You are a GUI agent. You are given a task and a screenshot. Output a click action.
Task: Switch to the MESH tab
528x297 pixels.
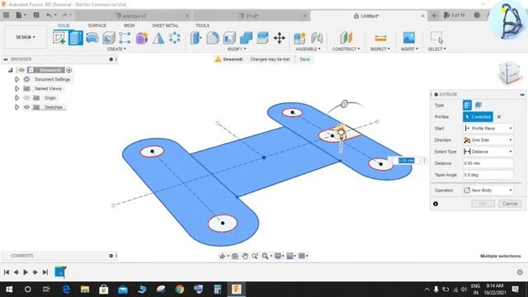[x=129, y=26]
